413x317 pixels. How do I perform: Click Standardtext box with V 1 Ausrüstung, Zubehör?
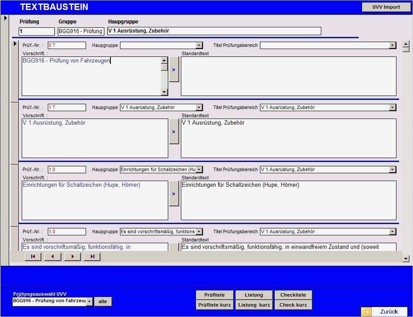click(288, 139)
